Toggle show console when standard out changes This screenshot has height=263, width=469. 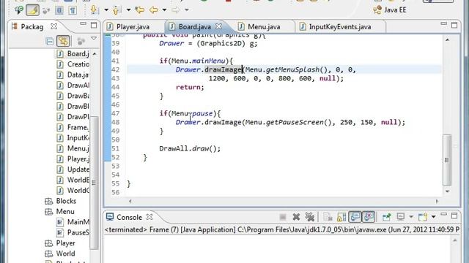click(355, 217)
